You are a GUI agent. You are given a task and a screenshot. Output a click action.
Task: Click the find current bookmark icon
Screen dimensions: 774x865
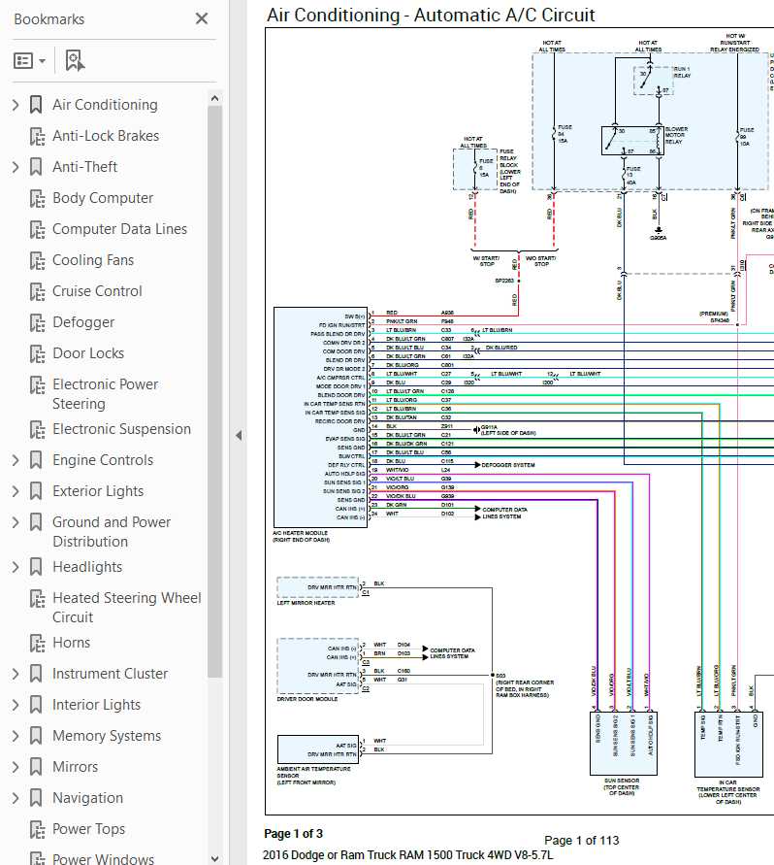pos(75,61)
